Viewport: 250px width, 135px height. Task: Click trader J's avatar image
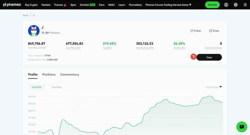34,30
